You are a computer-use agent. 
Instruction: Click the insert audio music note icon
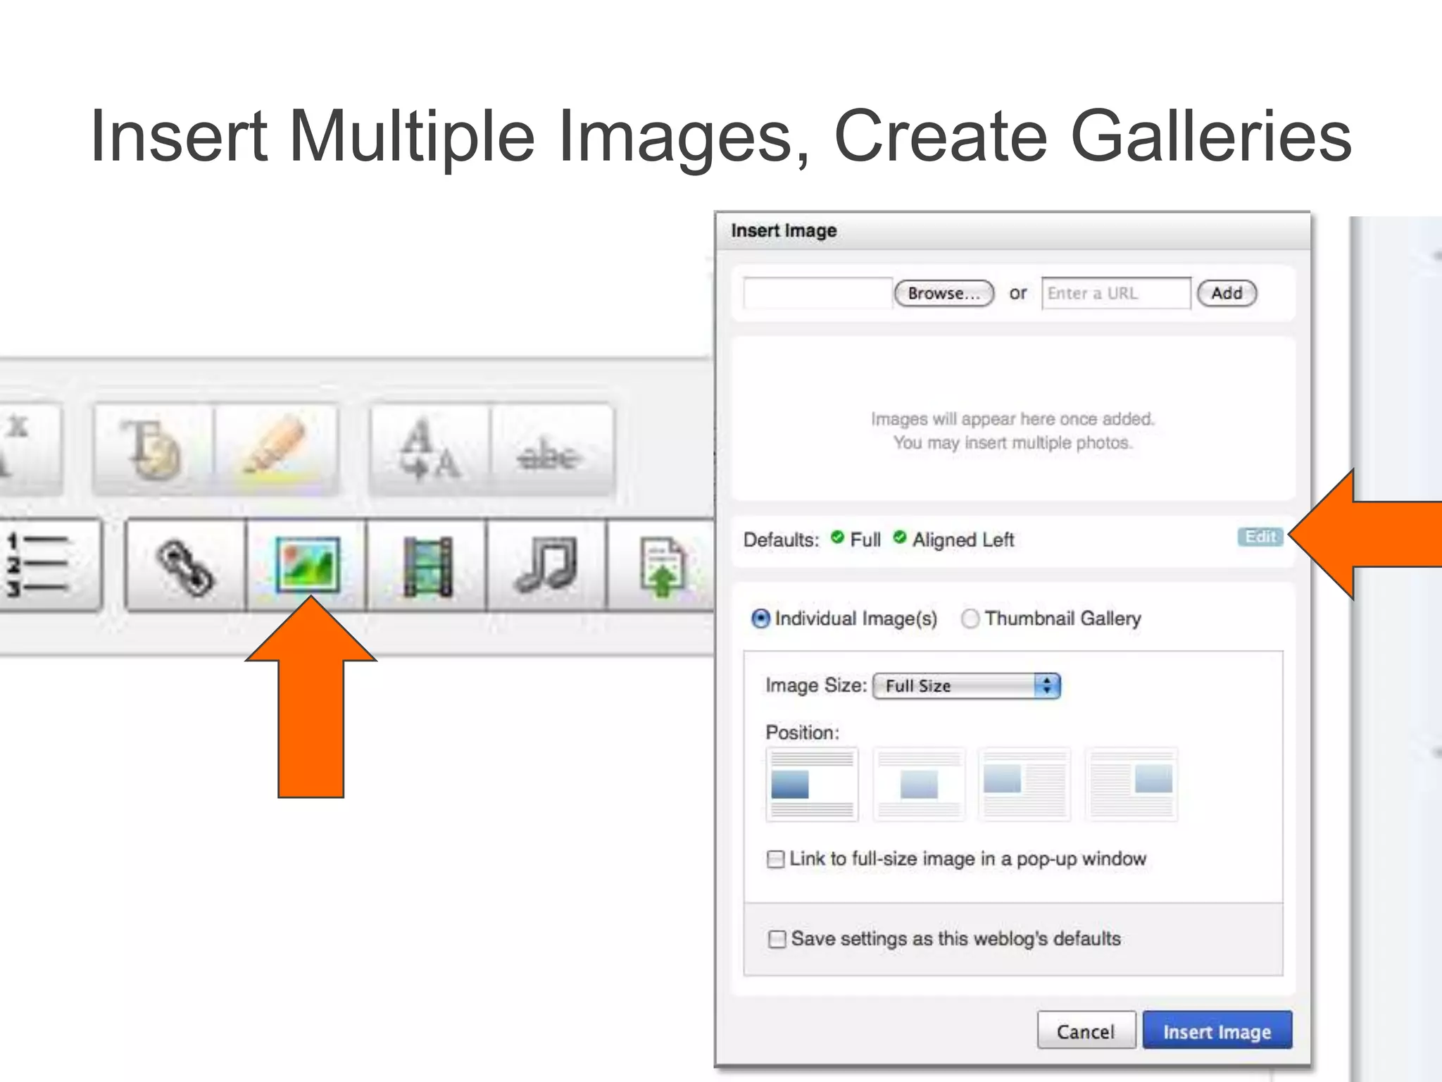pyautogui.click(x=546, y=564)
